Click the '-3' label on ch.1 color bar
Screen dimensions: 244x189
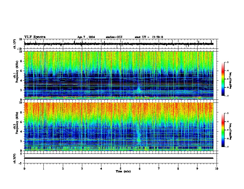pyautogui.click(x=227, y=62)
